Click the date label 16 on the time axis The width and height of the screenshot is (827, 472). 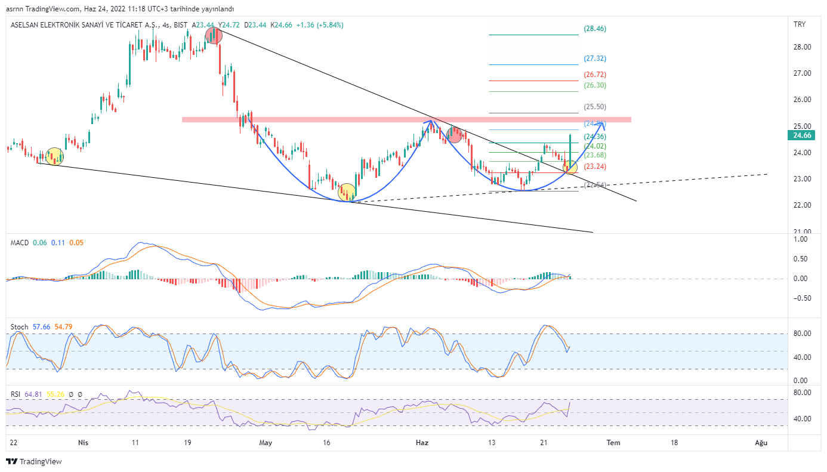pyautogui.click(x=326, y=443)
